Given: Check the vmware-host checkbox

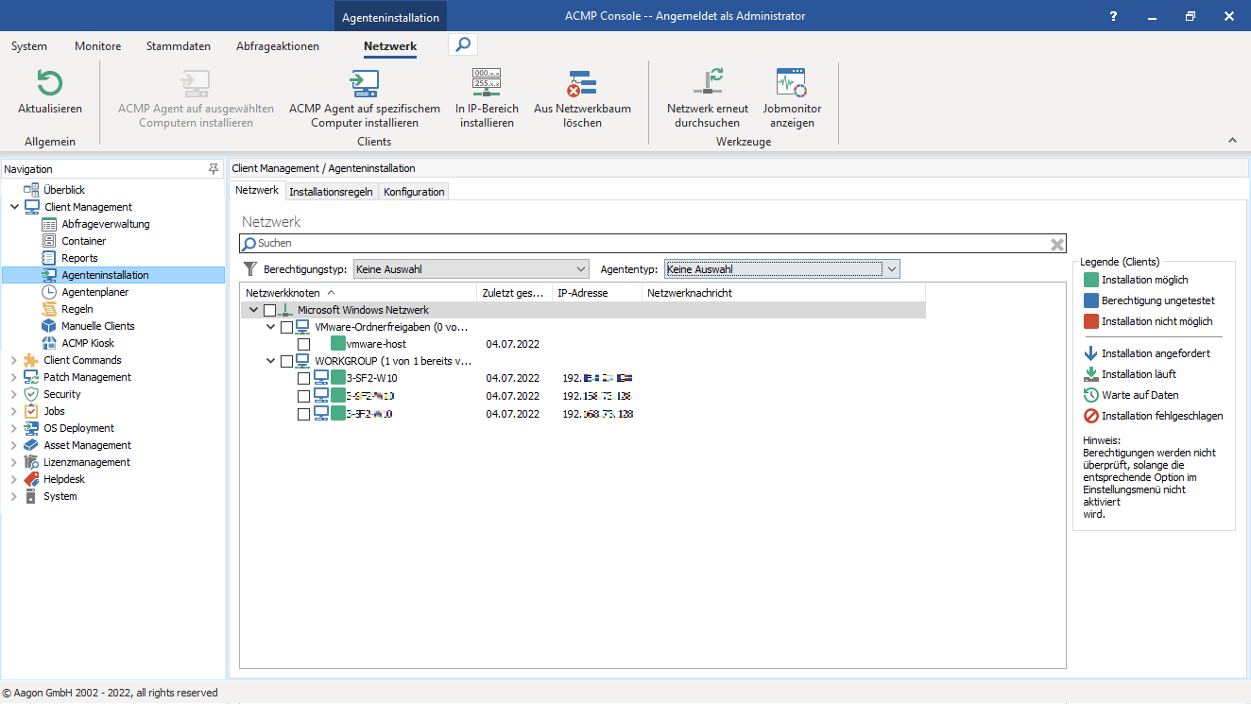Looking at the screenshot, I should click(303, 343).
